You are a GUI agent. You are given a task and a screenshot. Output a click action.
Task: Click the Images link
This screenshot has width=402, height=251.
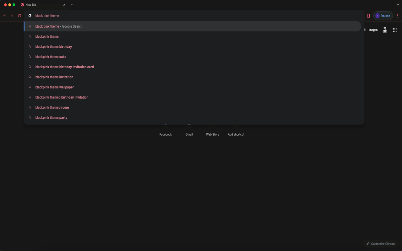(373, 30)
